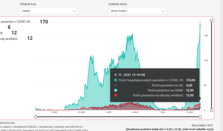This screenshot has height=131, width=223.
Task: Click the teal legend dot for hospitalized patients
Action: coord(116,80)
